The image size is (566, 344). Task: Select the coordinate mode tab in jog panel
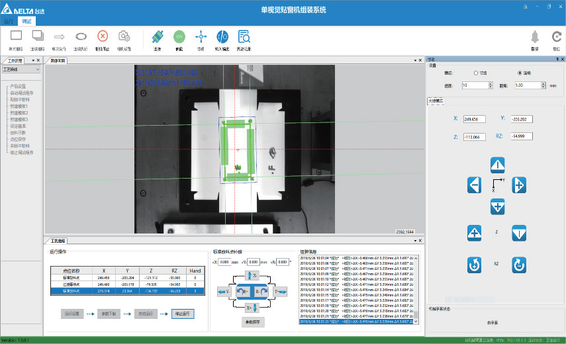click(x=436, y=101)
